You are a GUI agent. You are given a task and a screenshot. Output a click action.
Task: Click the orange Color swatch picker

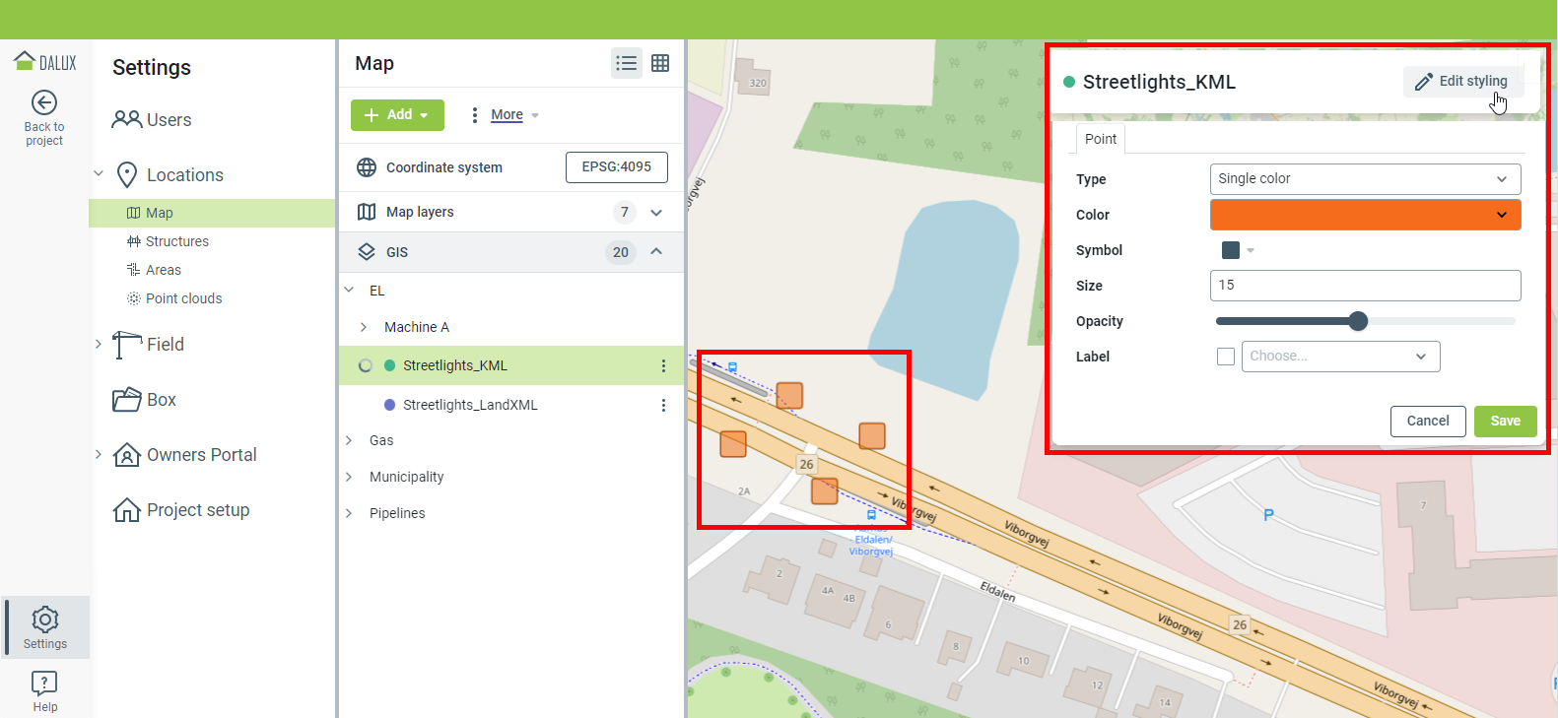click(x=1365, y=215)
